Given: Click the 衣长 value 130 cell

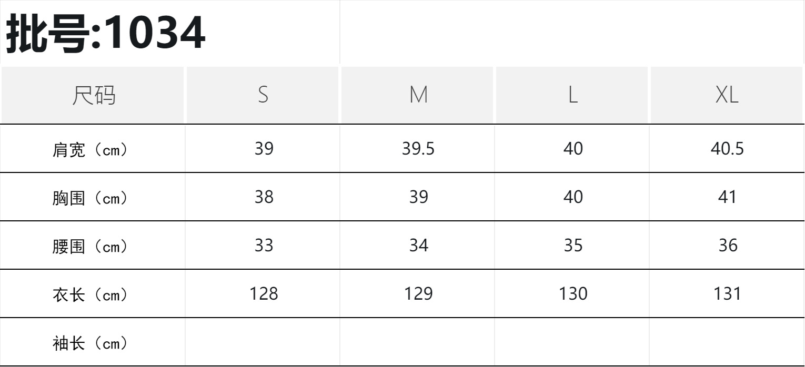Looking at the screenshot, I should tap(572, 294).
